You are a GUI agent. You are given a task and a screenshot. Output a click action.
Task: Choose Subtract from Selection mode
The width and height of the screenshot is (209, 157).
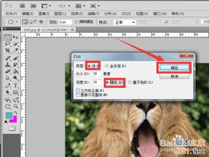click(x=36, y=22)
